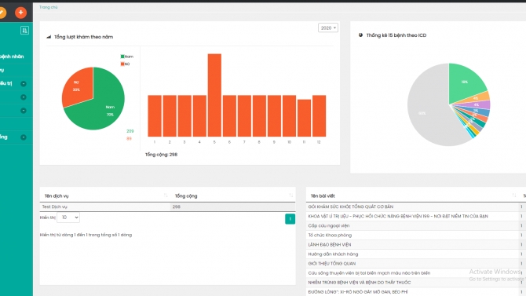The width and height of the screenshot is (526, 296).
Task: Open article 'Tổ chức Khoa phòng'
Action: [x=330, y=235]
